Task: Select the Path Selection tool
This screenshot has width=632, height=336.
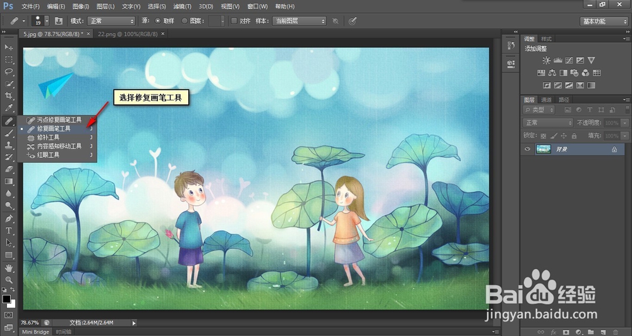Action: [8, 243]
